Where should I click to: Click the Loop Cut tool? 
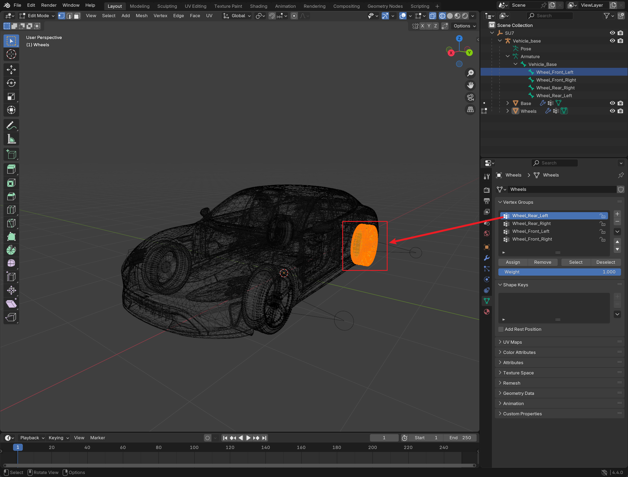tap(11, 210)
